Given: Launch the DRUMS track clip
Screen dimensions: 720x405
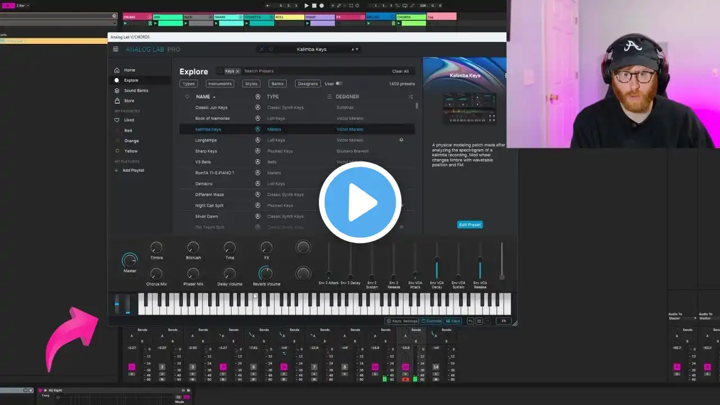Looking at the screenshot, I should click(126, 24).
